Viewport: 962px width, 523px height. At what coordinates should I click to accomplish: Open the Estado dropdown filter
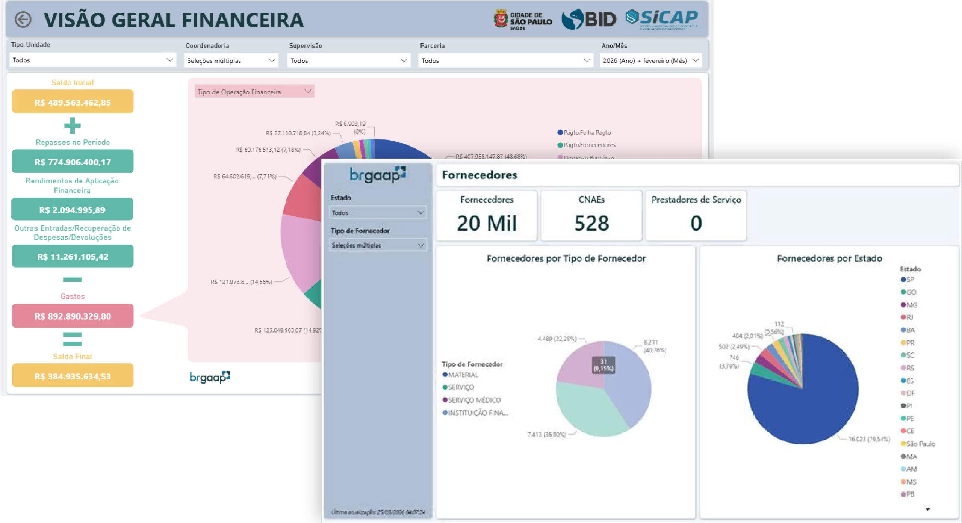pos(377,213)
